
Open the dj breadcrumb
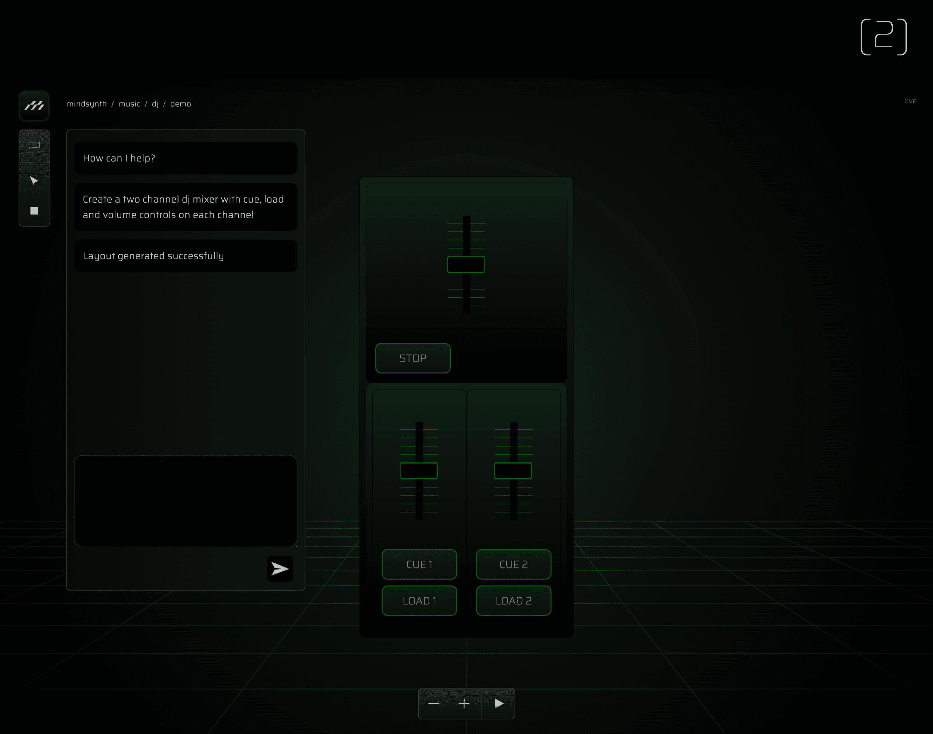(x=155, y=104)
